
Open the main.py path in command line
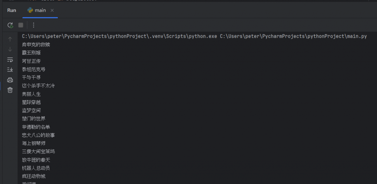(x=293, y=36)
